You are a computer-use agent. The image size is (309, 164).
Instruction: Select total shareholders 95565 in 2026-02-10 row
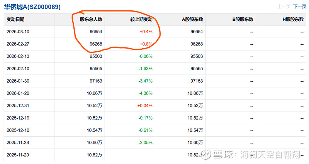96,69
